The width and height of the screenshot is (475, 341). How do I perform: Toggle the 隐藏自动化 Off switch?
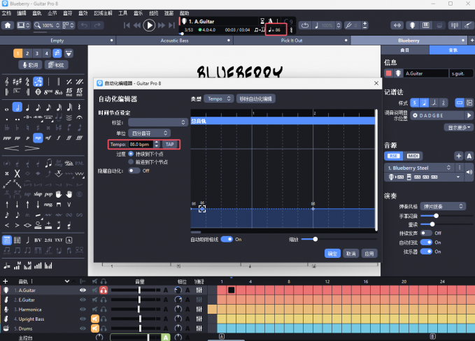click(134, 170)
